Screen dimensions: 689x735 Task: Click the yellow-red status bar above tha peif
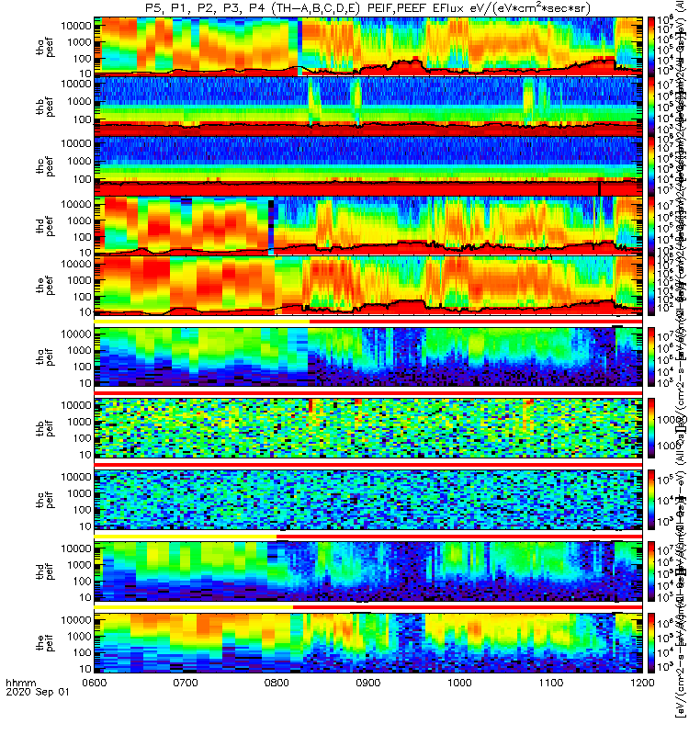(x=368, y=322)
